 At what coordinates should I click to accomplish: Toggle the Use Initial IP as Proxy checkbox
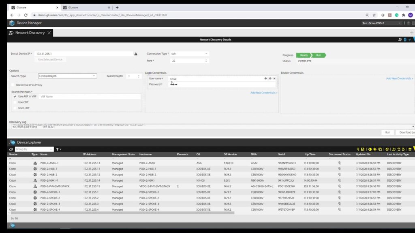click(x=13, y=85)
